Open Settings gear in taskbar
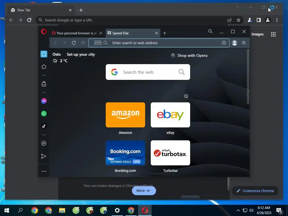The image size is (288, 216). click(117, 210)
